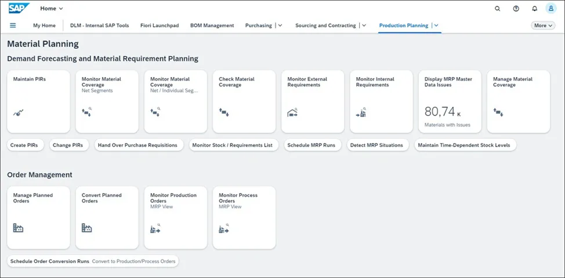Open the notifications bell
This screenshot has width=565, height=278.
pyautogui.click(x=534, y=9)
